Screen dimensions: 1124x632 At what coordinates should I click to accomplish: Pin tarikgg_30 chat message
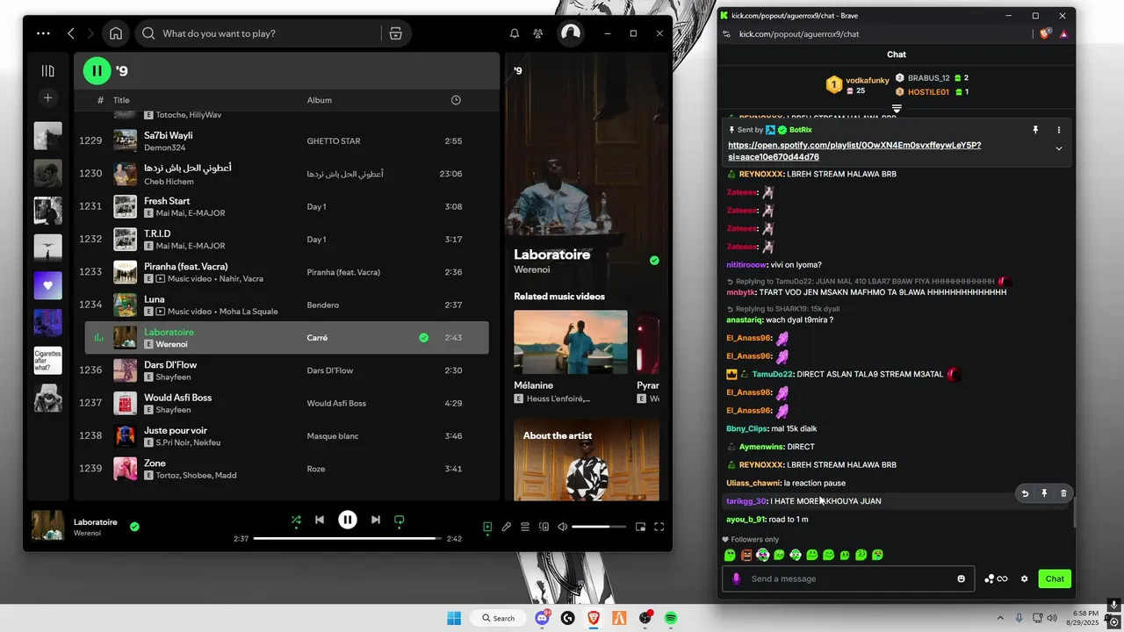coord(1044,494)
